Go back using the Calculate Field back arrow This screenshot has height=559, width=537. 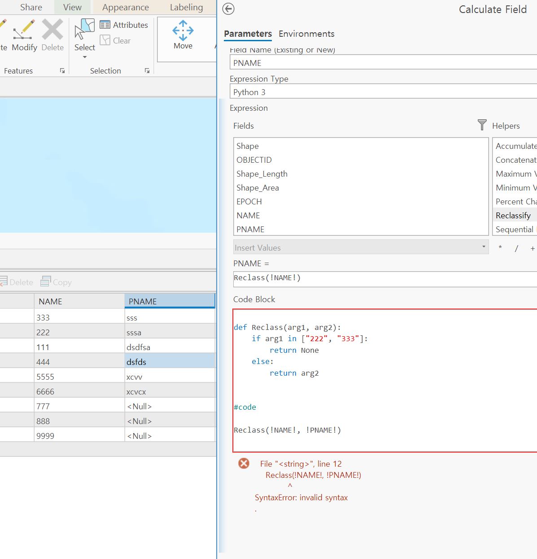pyautogui.click(x=228, y=9)
